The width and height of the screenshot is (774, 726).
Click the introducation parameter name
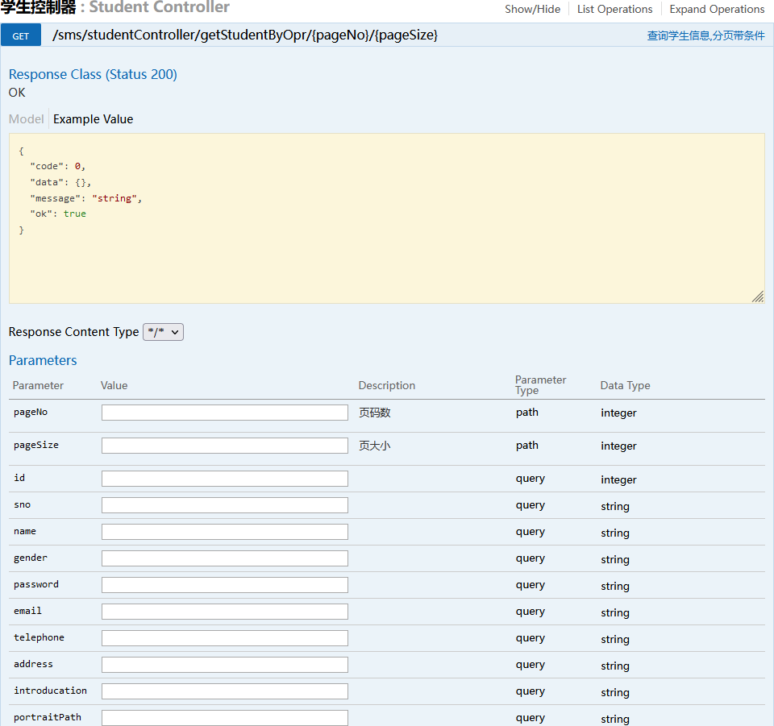[50, 691]
